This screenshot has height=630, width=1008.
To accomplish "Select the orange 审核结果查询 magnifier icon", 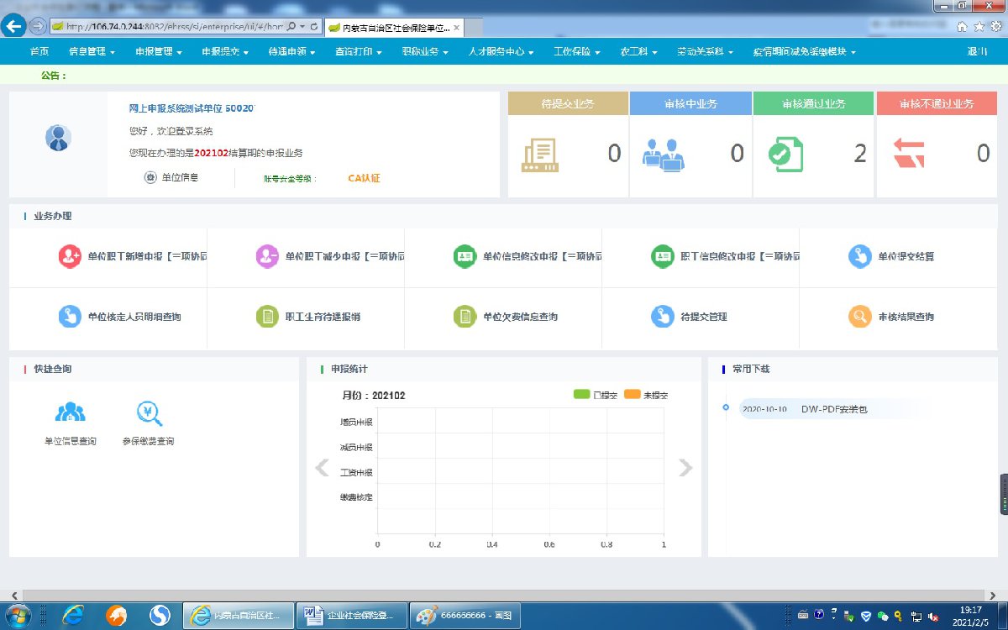I will coord(859,317).
